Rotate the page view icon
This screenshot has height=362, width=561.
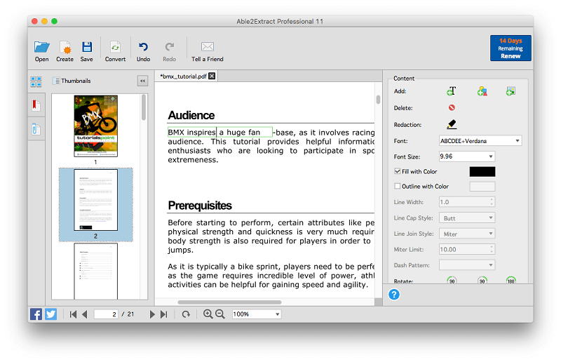click(186, 314)
